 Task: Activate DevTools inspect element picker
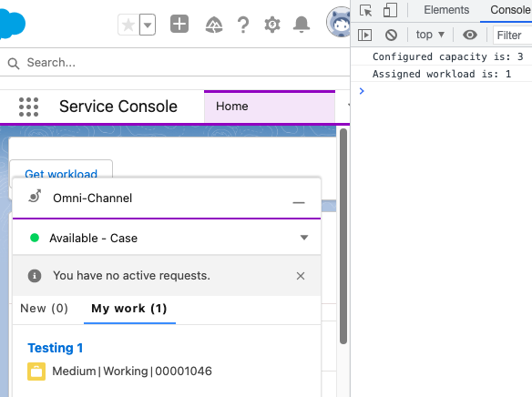coord(366,11)
